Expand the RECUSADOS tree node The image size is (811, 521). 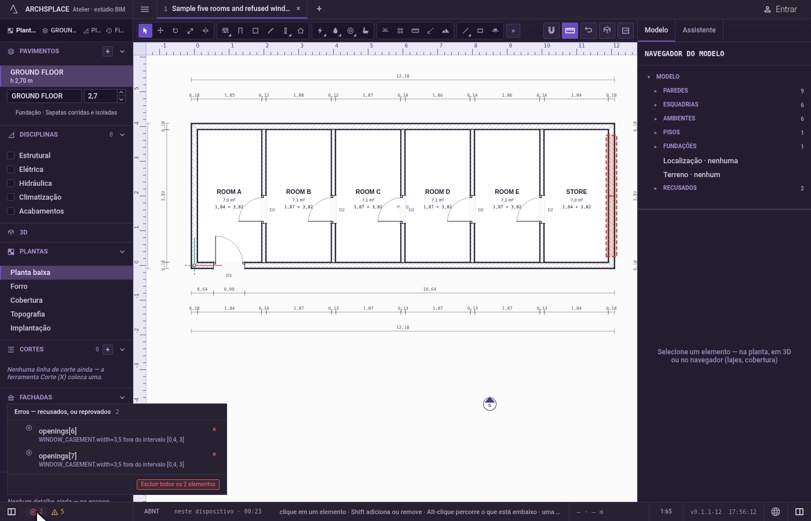click(656, 188)
